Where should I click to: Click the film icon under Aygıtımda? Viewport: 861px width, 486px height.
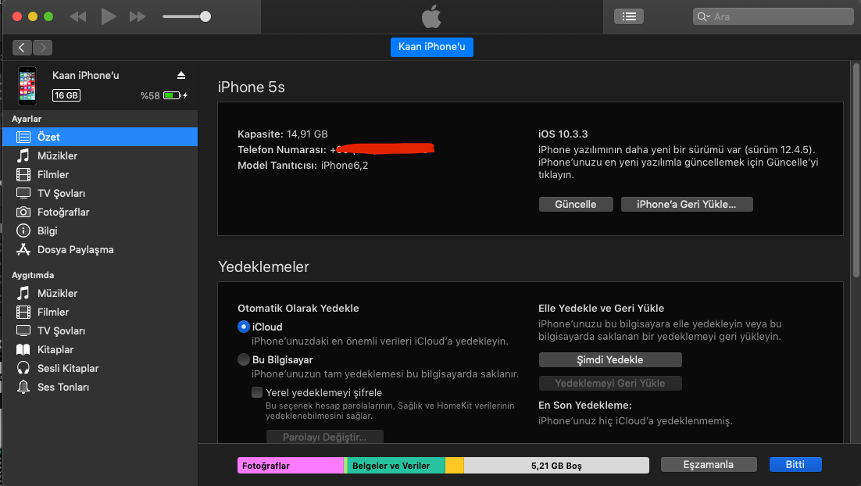[23, 312]
